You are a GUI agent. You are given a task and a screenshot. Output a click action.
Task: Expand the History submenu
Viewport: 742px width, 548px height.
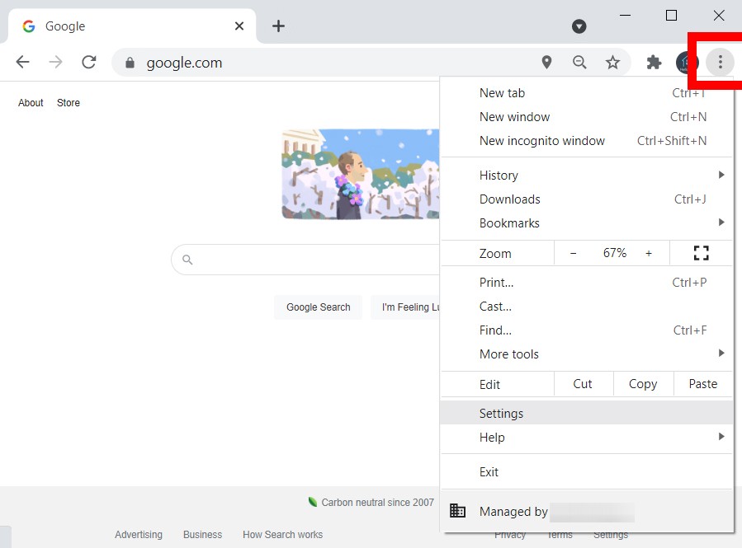click(587, 176)
